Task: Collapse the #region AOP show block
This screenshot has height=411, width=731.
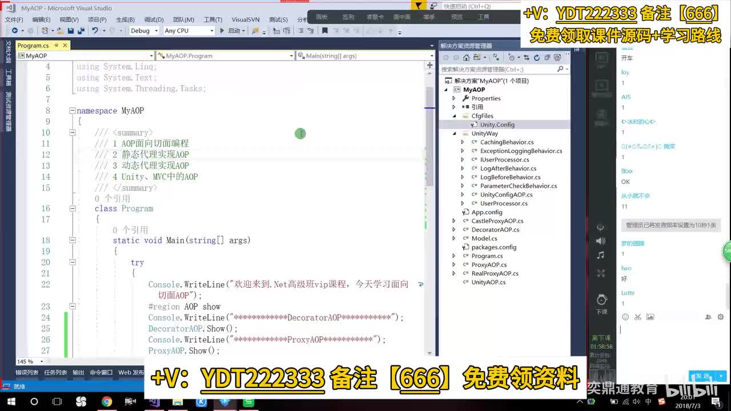Action: click(x=72, y=307)
